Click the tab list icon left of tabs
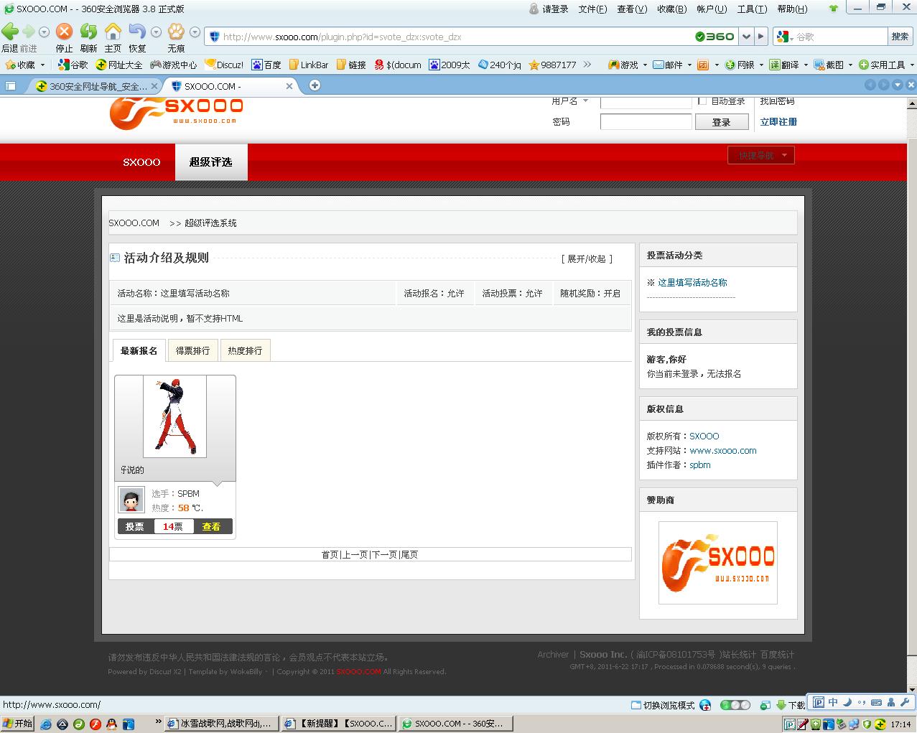The width and height of the screenshot is (917, 733). coord(10,85)
